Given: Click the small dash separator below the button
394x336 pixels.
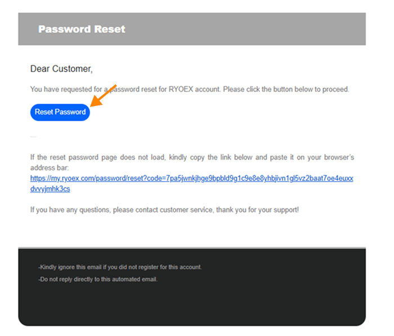Looking at the screenshot, I should [33, 136].
